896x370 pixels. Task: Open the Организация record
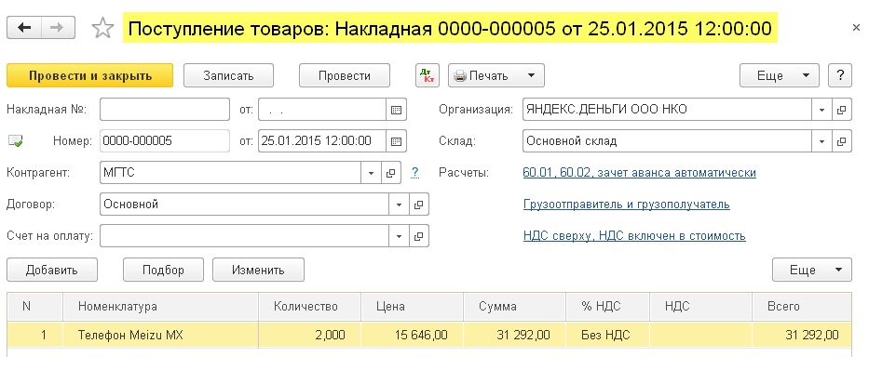click(841, 110)
